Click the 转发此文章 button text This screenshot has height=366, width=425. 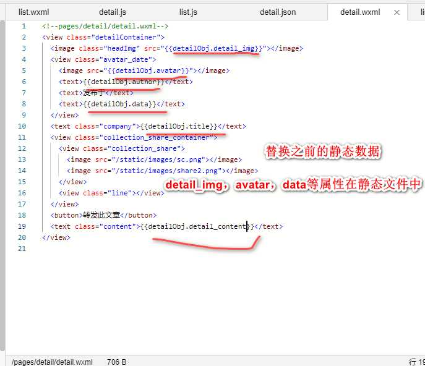pos(101,215)
